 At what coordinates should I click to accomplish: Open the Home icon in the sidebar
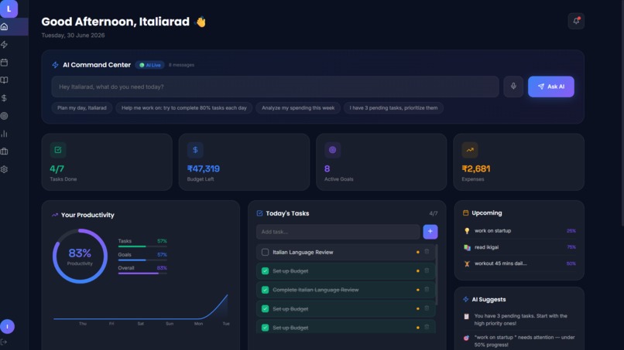5,26
